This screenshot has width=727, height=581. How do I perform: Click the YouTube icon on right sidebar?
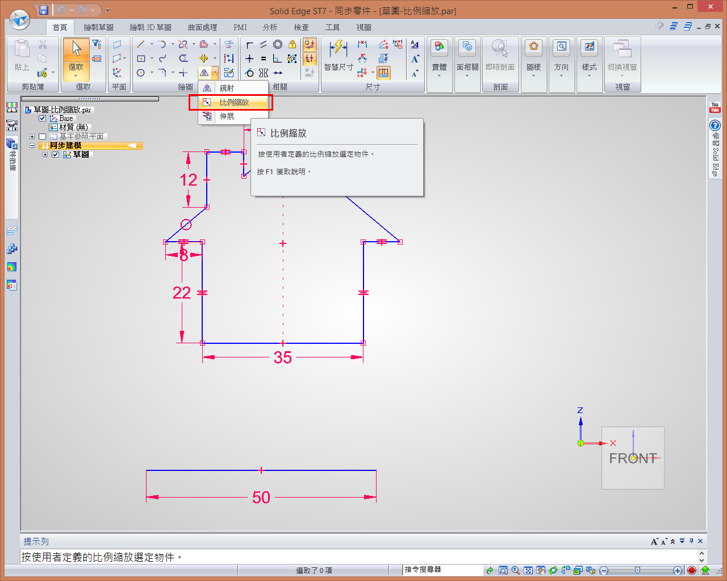715,107
